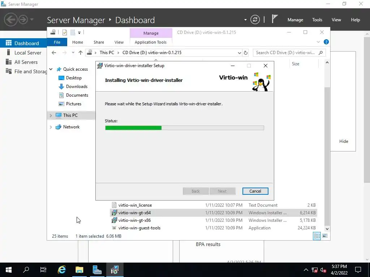This screenshot has width=370, height=277.
Task: Click Hide in the Server Manager welcome tile
Action: [x=344, y=141]
